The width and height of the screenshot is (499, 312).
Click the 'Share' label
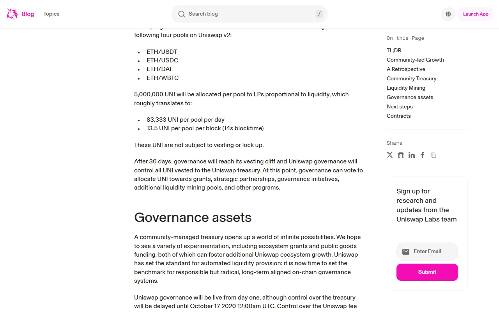(x=395, y=143)
